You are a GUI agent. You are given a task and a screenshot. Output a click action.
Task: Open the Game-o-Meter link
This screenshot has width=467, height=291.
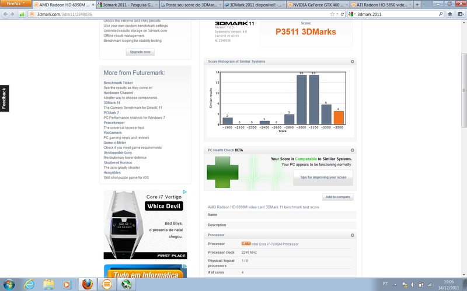(115, 143)
